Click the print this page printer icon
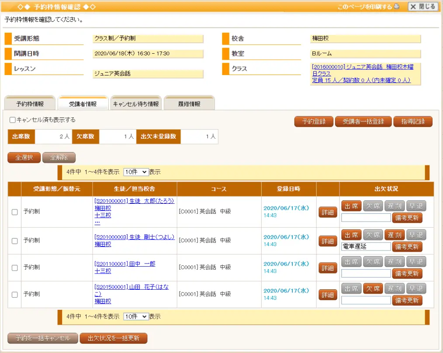The height and width of the screenshot is (353, 443). (397, 7)
